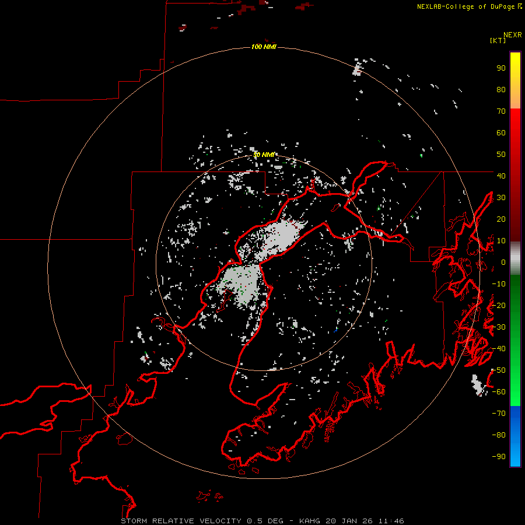The width and height of the screenshot is (525, 525).
Task: Click the NEXR label above the color scale
Action: coord(513,35)
